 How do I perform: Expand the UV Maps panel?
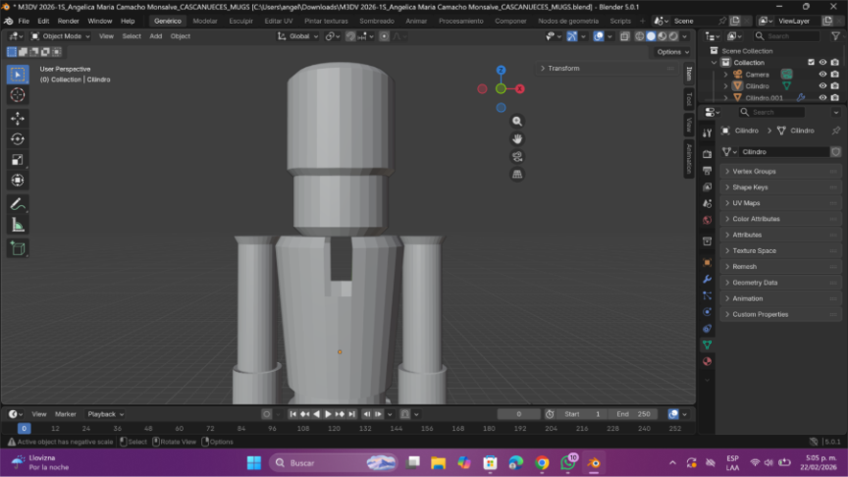[780, 203]
